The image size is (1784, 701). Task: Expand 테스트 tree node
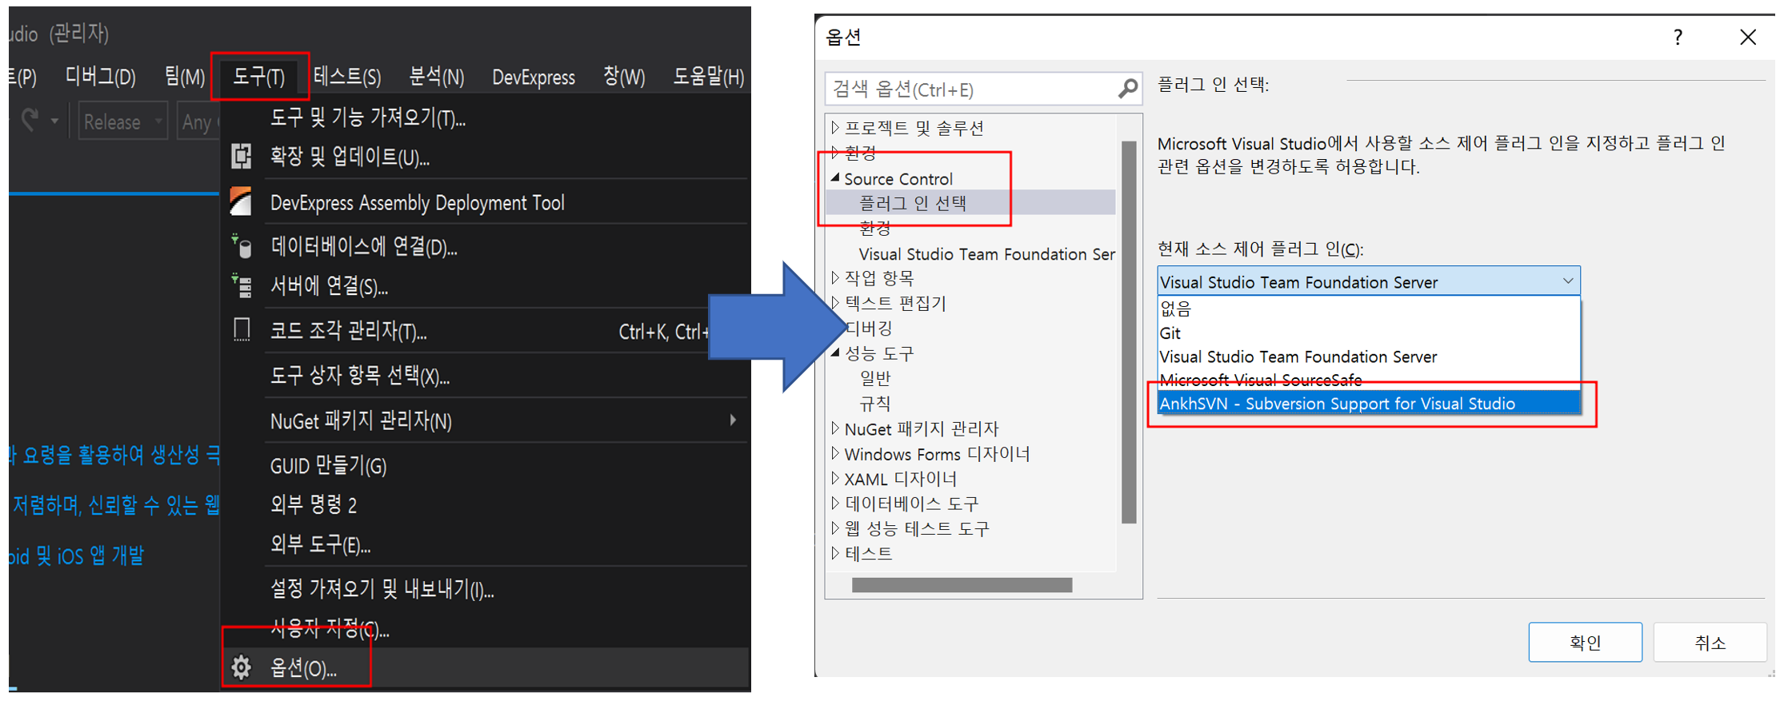(835, 553)
